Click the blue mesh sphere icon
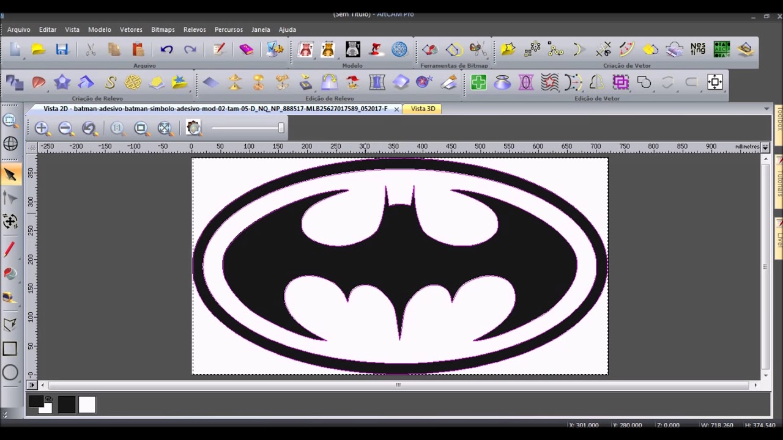 (x=399, y=50)
